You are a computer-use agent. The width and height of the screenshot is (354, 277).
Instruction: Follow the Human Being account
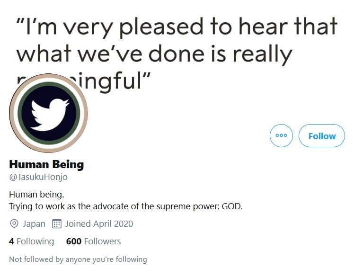322,136
